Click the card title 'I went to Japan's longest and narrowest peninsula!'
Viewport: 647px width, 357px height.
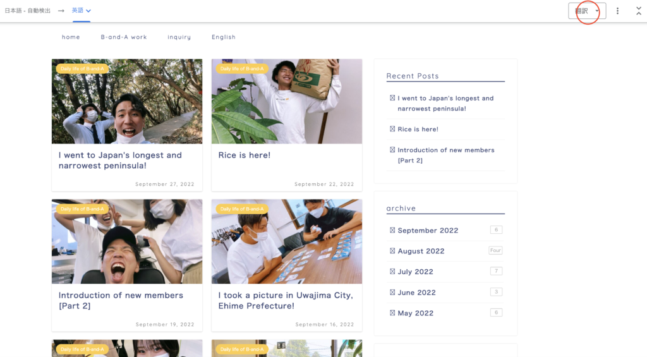(x=120, y=160)
